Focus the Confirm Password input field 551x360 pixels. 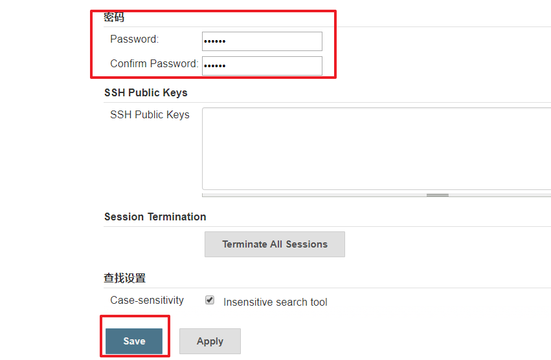click(262, 66)
